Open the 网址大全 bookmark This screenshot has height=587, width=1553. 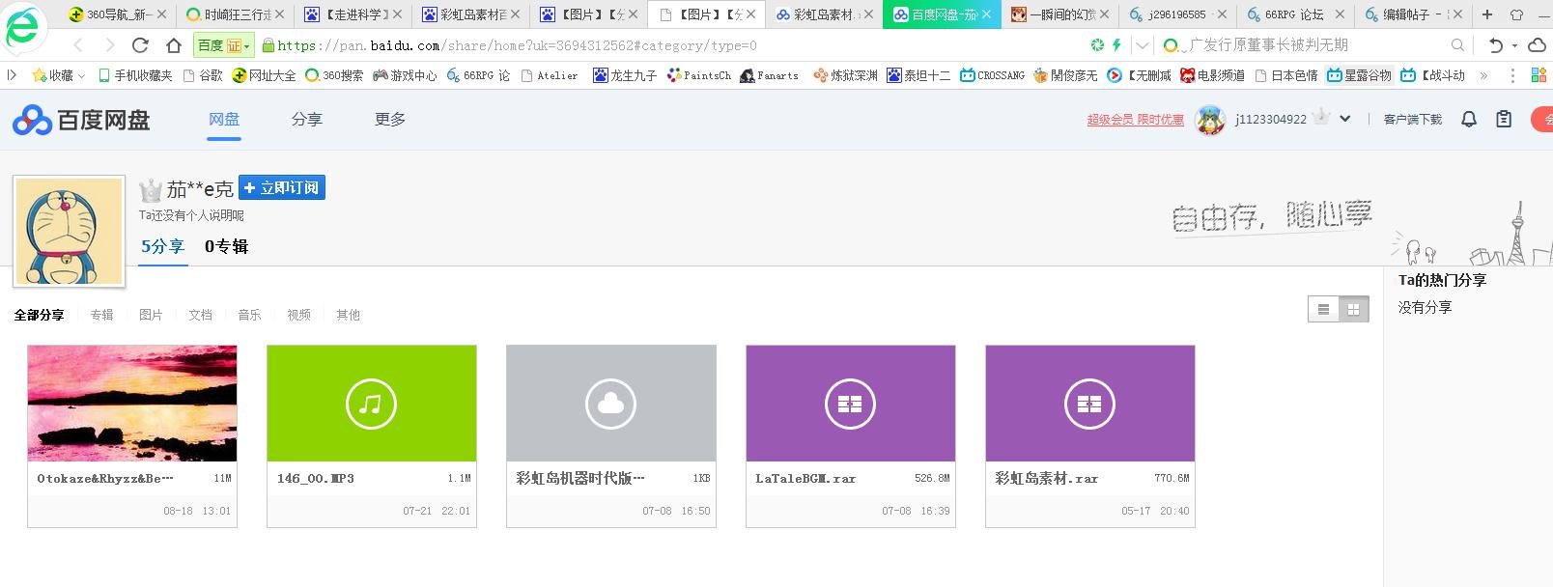(264, 75)
